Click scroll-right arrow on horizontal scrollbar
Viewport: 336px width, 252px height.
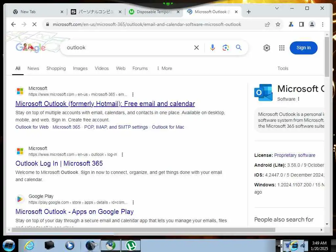tap(322, 230)
